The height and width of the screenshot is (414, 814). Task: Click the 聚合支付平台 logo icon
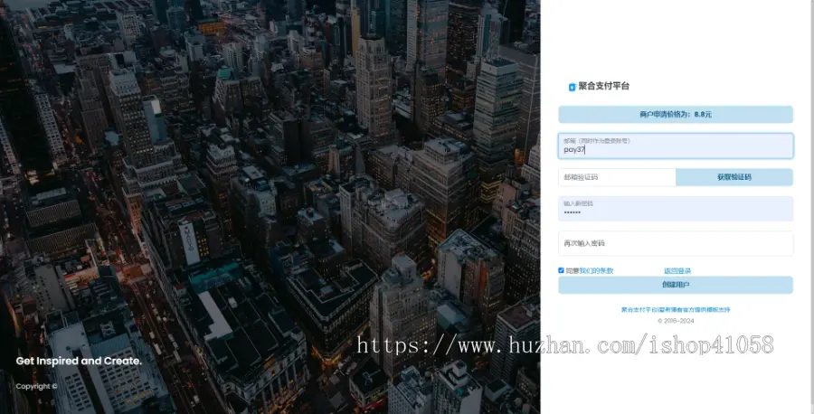click(572, 87)
